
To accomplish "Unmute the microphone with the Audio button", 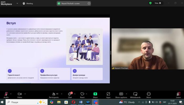I will click(x=6, y=94).
